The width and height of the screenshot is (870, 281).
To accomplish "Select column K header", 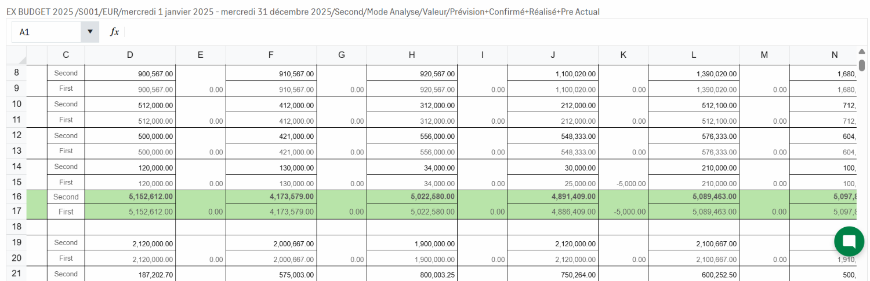I will 623,55.
